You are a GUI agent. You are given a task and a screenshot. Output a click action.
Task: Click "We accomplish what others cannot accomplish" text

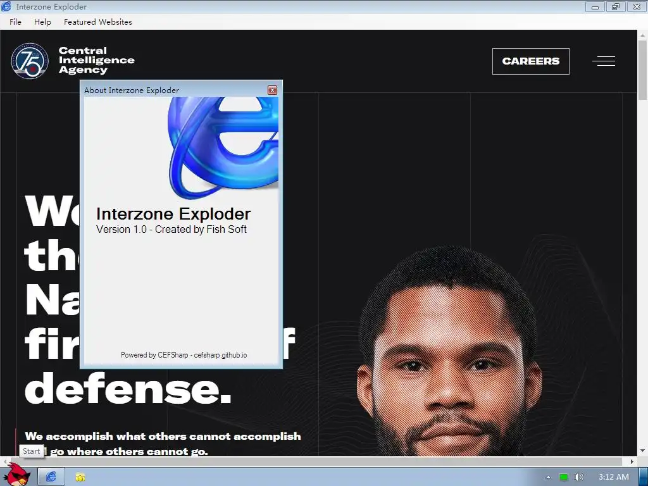[x=163, y=437]
